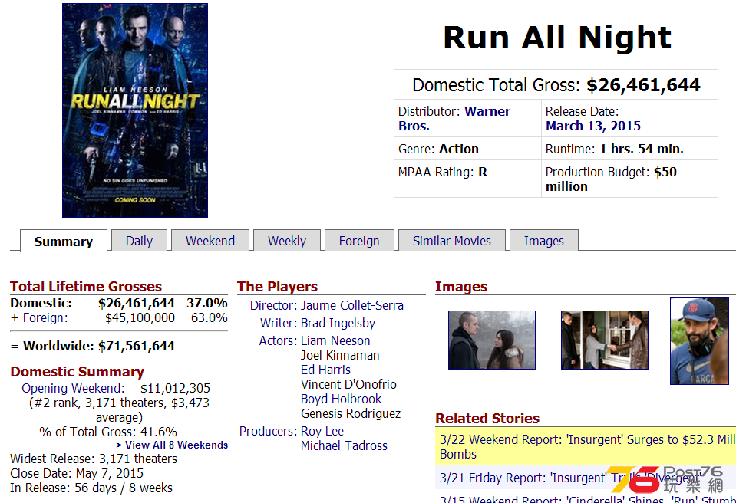This screenshot has height=503, width=736.
Task: Click the Ed Harris actor link
Action: pos(325,370)
